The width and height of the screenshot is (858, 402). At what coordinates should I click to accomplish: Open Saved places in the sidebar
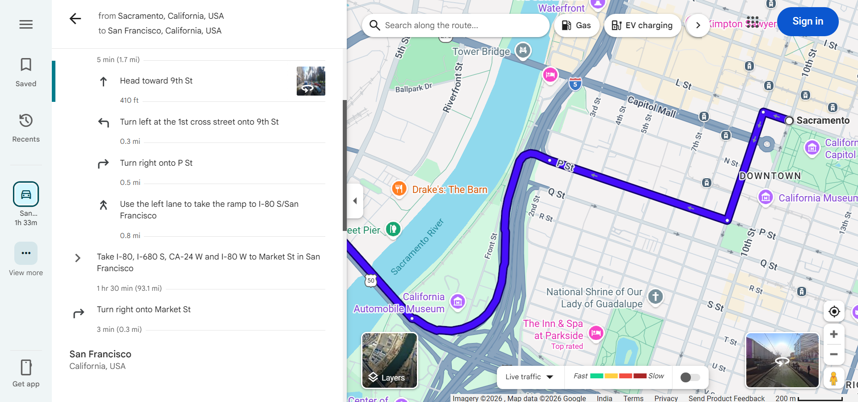(25, 71)
